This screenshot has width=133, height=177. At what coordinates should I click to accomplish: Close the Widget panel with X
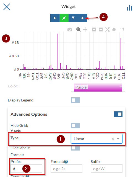[x=7, y=7]
